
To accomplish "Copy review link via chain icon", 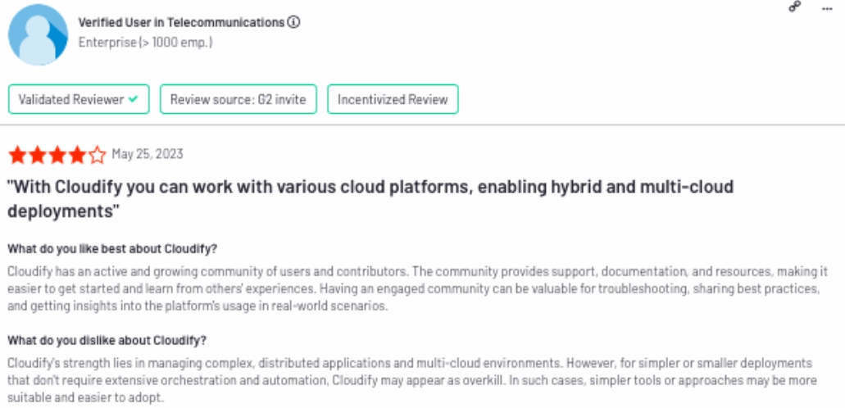I will point(794,7).
